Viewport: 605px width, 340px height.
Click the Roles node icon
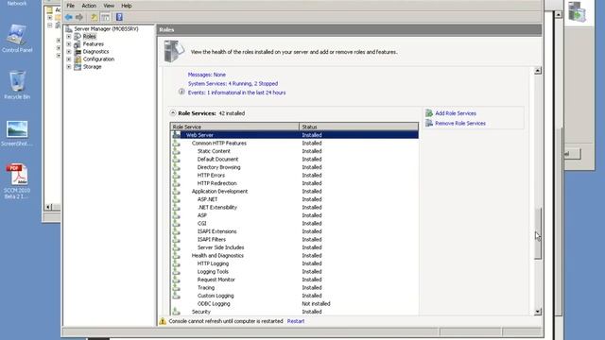(x=78, y=36)
